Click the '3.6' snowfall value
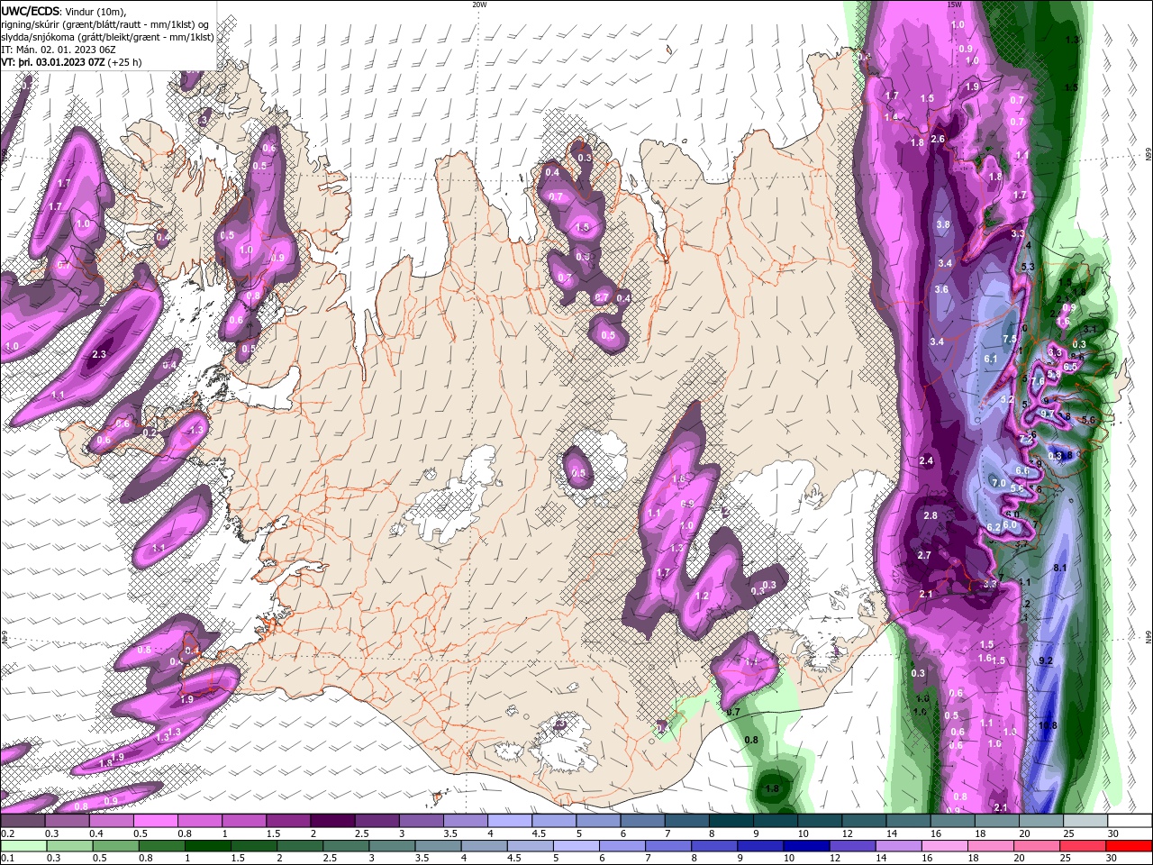The height and width of the screenshot is (865, 1153). pyautogui.click(x=941, y=289)
